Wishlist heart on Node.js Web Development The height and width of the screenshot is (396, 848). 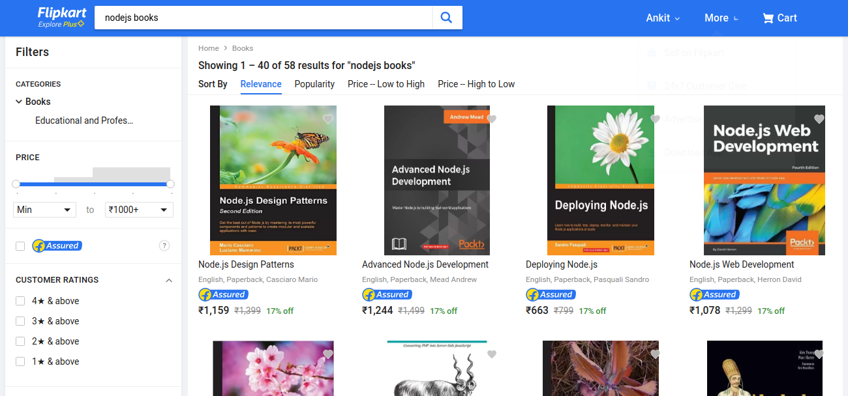click(x=819, y=119)
